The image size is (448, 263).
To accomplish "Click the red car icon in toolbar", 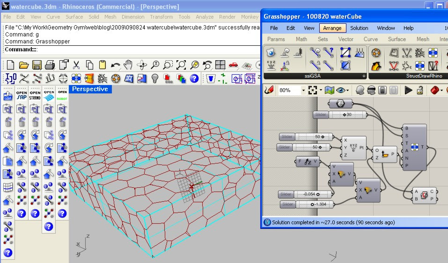I will [x=234, y=65].
